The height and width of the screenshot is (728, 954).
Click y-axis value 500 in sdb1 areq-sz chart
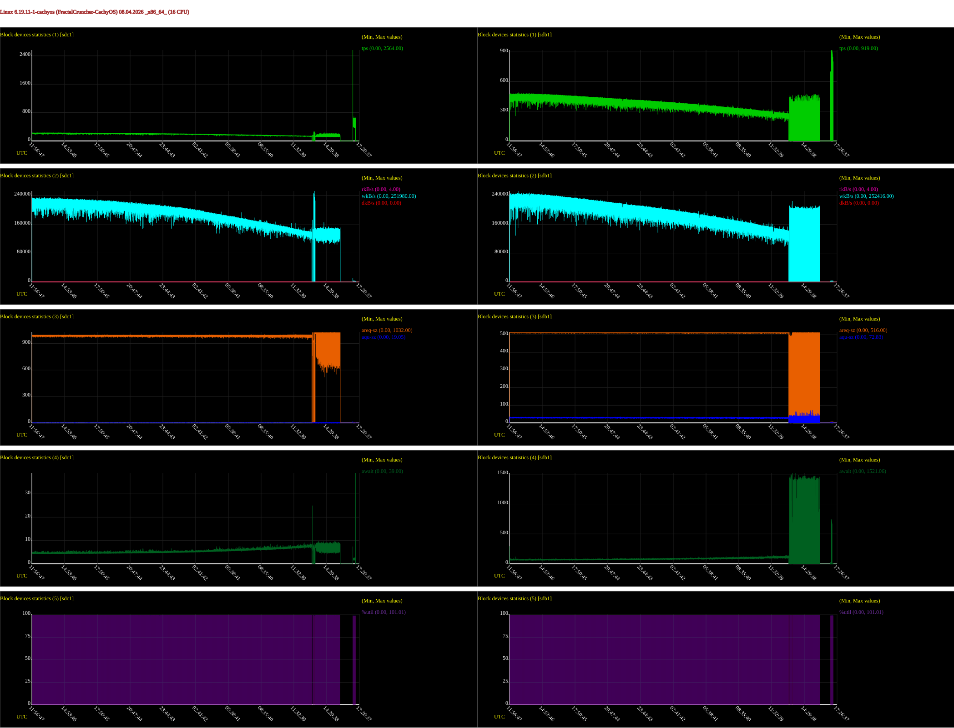[x=504, y=333]
